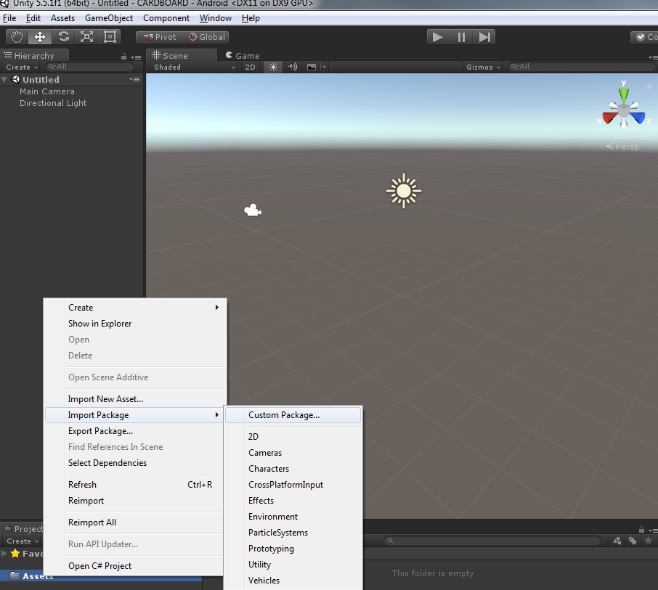The width and height of the screenshot is (658, 590).
Task: Open the Gizmos dropdown
Action: (483, 67)
